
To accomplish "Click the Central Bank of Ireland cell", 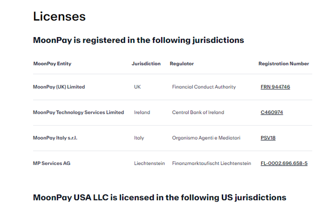I will pos(198,113).
